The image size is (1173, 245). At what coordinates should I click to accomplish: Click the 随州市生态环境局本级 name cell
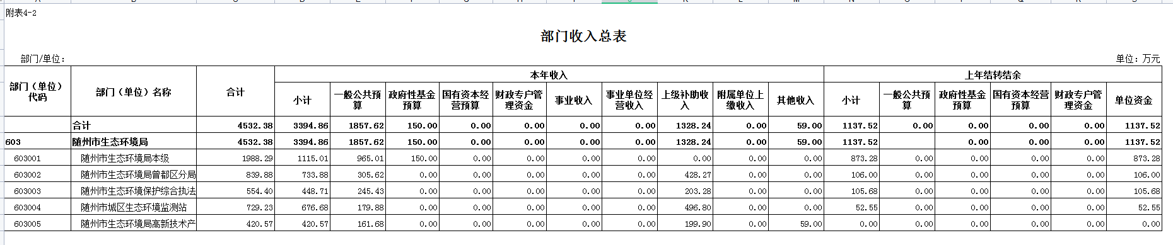pos(134,158)
